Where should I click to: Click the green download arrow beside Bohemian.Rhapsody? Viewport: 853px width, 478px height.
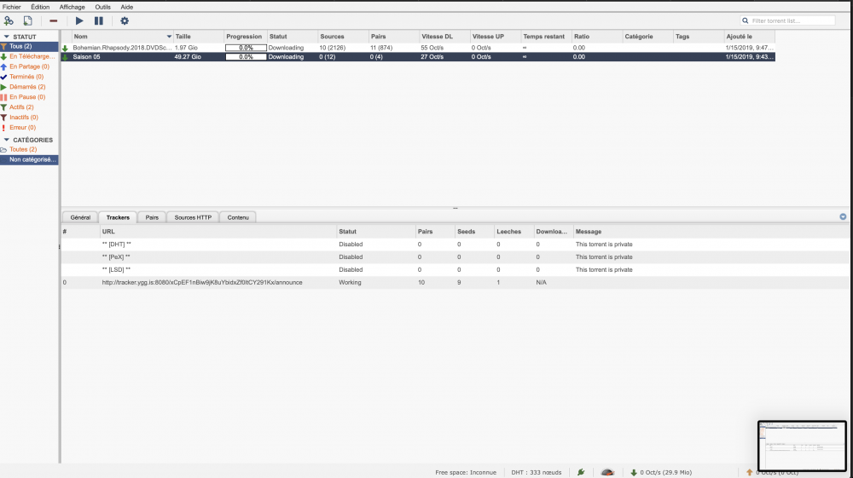point(66,48)
